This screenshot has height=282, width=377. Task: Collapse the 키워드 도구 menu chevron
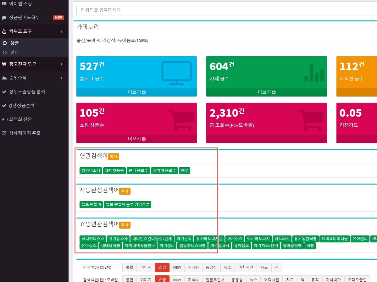(x=62, y=31)
